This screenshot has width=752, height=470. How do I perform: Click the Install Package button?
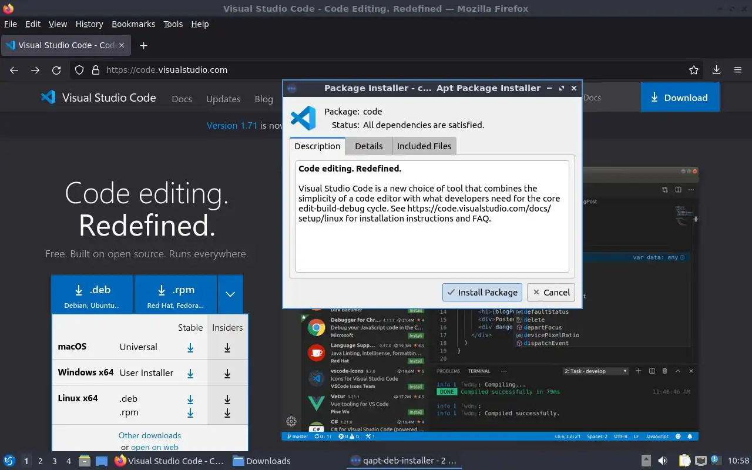[x=482, y=292]
